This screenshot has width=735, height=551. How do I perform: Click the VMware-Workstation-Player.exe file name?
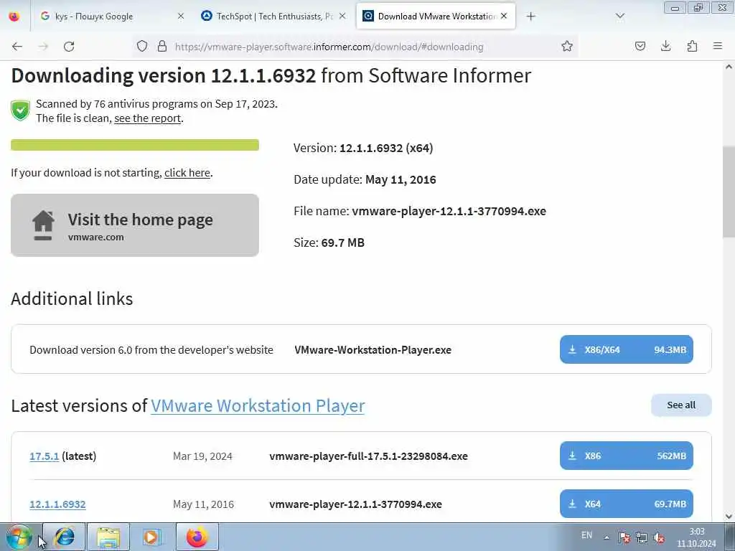pyautogui.click(x=373, y=350)
